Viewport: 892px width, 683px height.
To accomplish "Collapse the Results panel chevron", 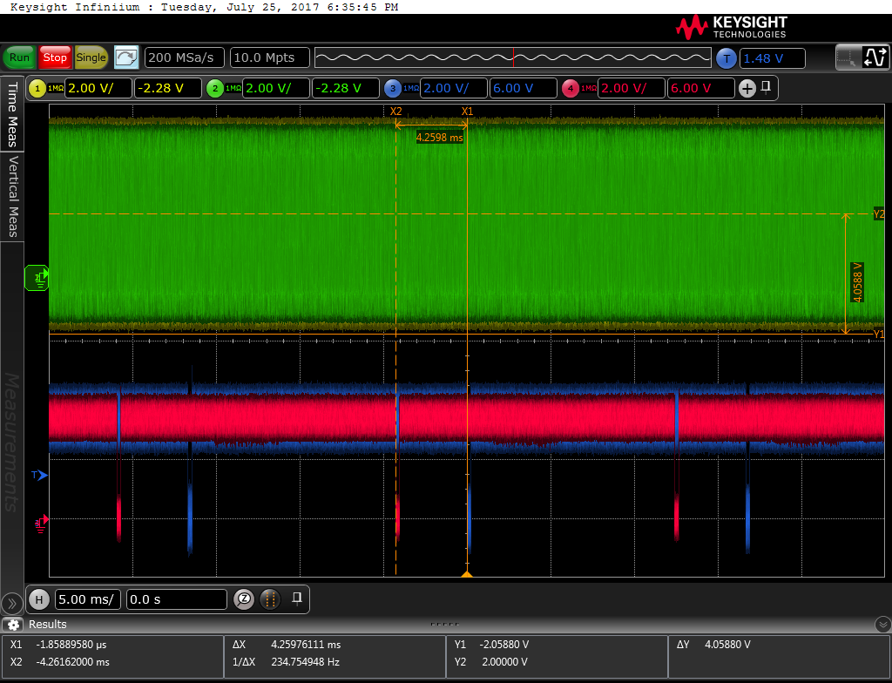I will point(882,625).
